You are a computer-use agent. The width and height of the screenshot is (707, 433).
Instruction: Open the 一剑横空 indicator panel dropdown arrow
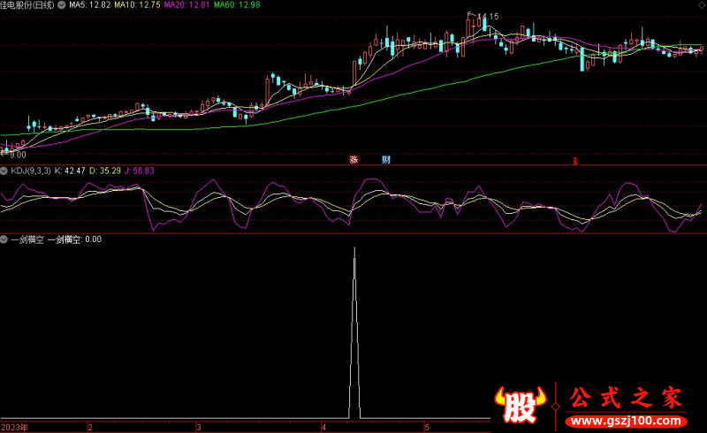click(4, 239)
